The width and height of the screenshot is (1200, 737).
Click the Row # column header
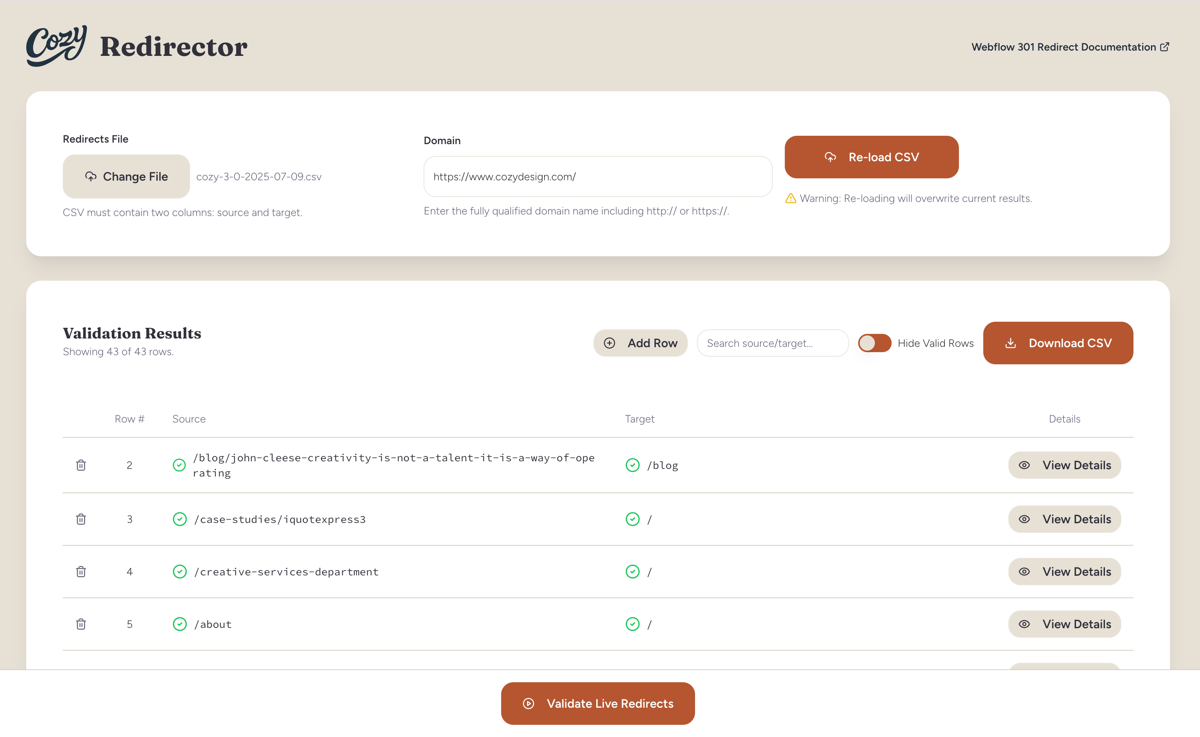coord(130,419)
